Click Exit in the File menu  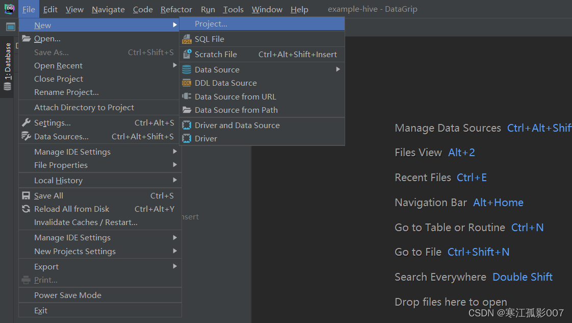click(99, 310)
